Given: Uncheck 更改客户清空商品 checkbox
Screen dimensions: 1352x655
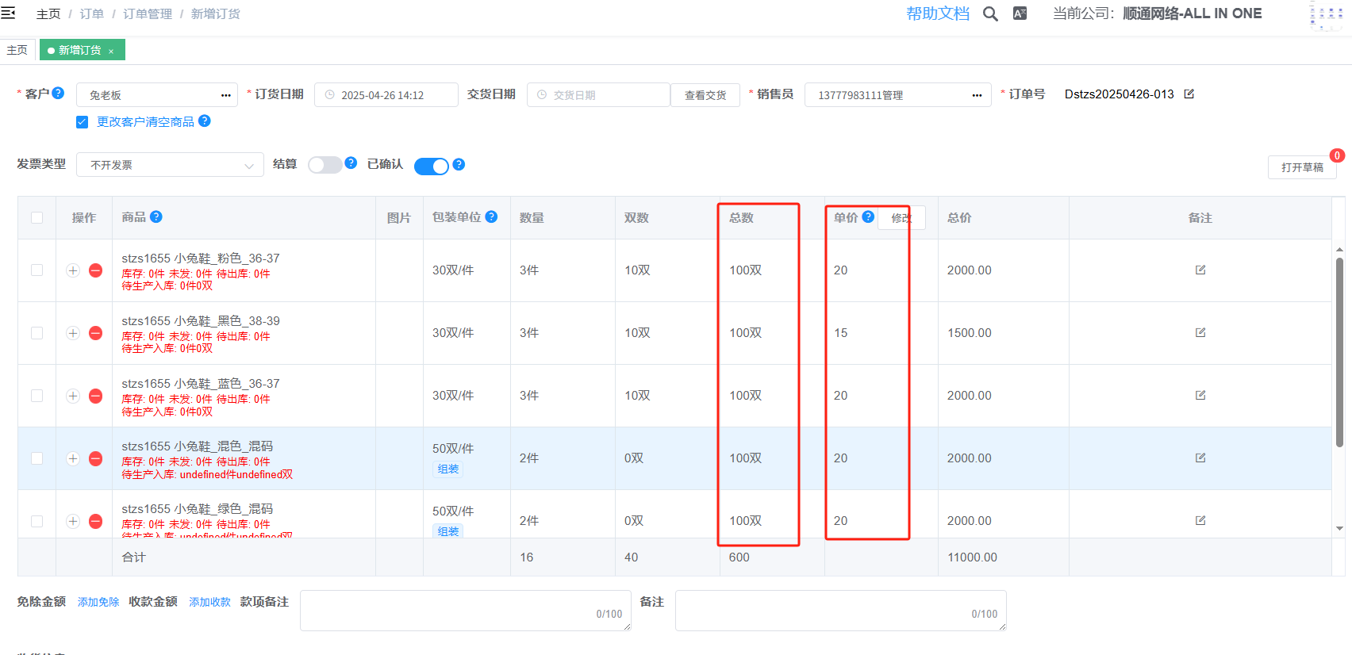Looking at the screenshot, I should click(83, 122).
